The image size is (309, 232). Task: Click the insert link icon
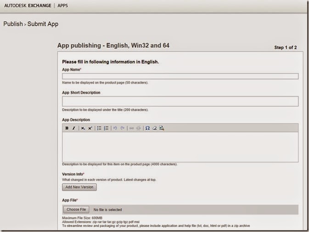pyautogui.click(x=131, y=128)
